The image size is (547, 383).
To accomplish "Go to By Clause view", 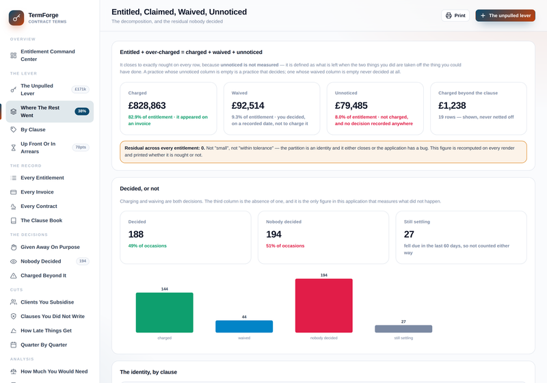I will (49, 129).
